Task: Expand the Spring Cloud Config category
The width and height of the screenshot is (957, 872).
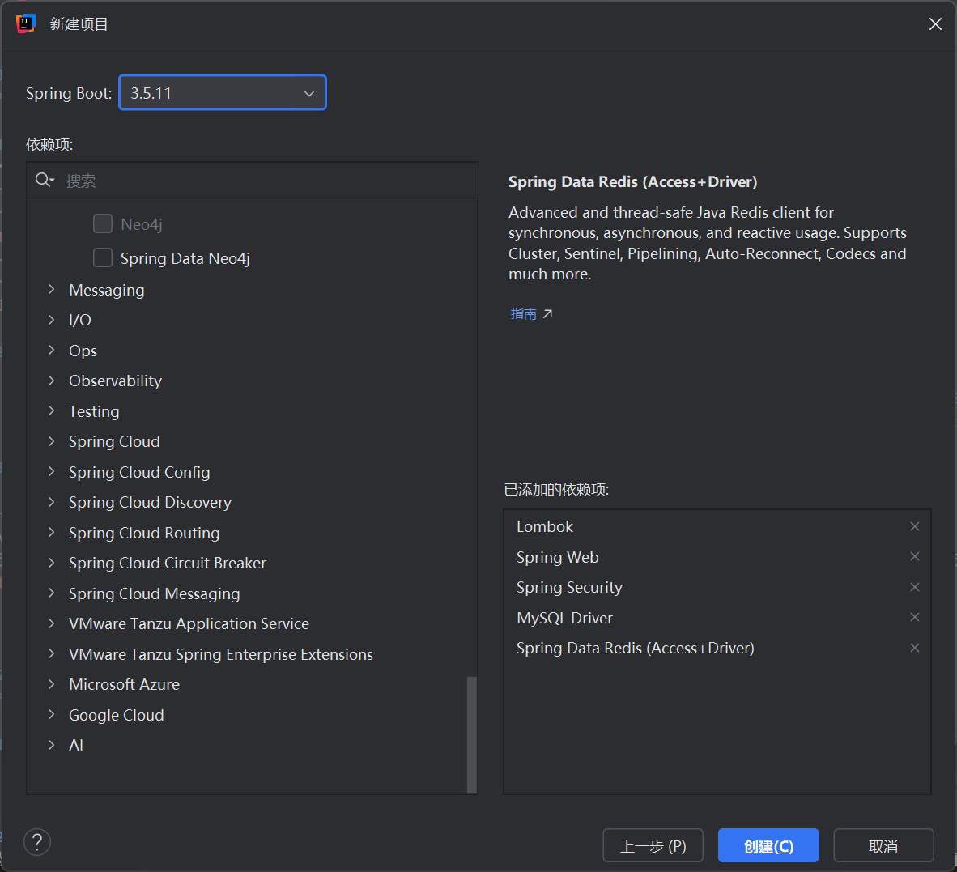Action: (51, 472)
